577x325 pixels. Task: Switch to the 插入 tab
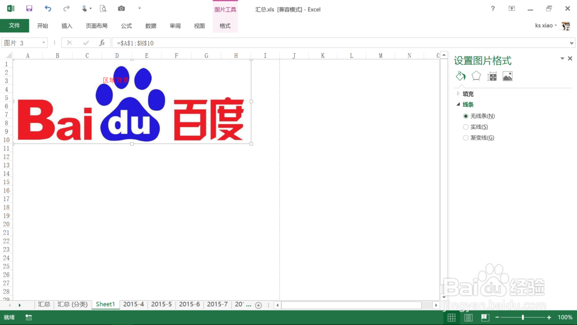click(67, 26)
